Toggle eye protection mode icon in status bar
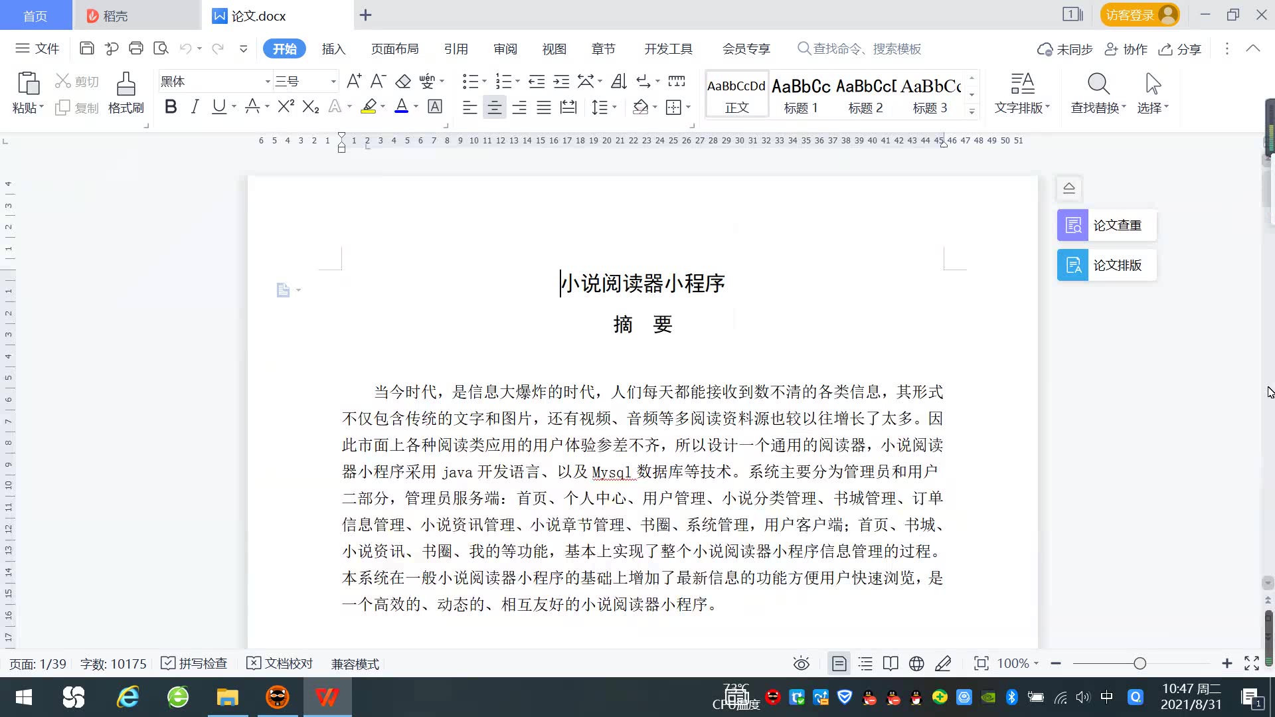Image resolution: width=1275 pixels, height=717 pixels. click(802, 663)
